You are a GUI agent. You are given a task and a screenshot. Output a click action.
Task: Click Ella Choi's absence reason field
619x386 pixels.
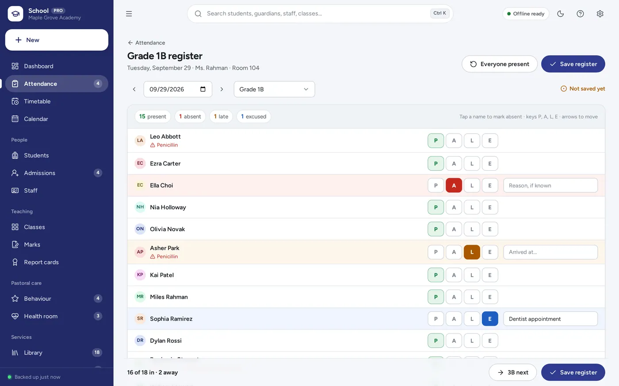550,185
